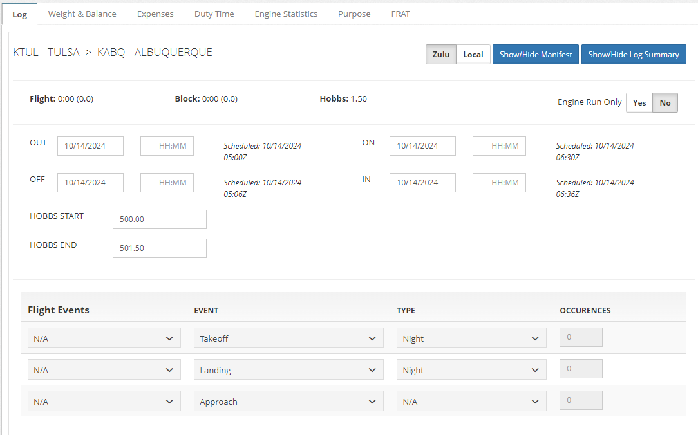Viewport: 698px width, 435px height.
Task: Set Engine Run Only to Yes
Action: 639,103
